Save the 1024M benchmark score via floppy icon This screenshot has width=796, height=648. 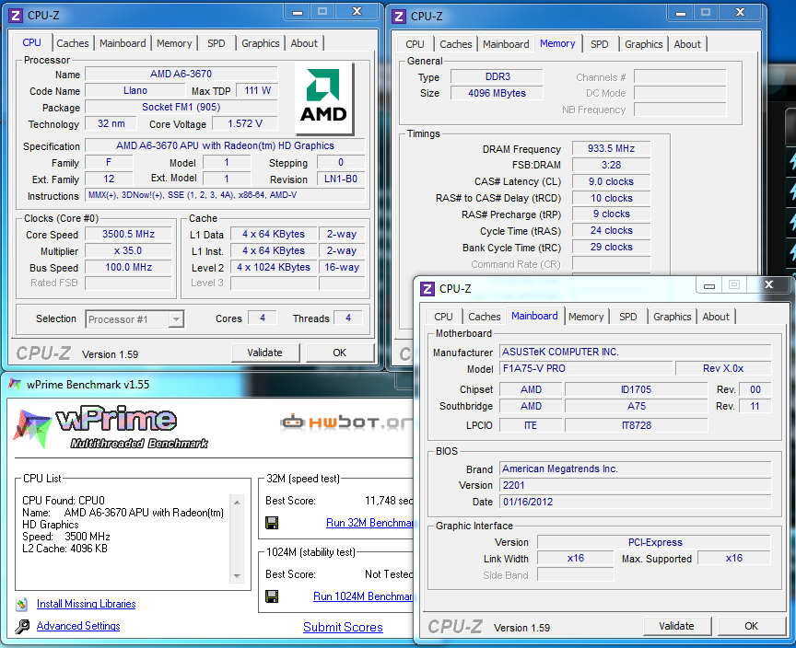pos(272,596)
